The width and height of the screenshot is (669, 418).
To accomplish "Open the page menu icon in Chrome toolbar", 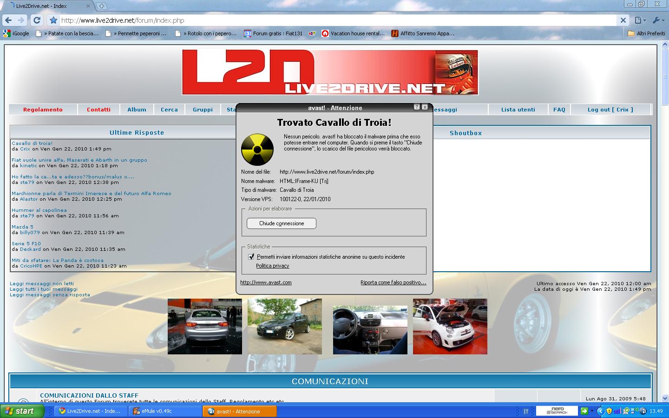I will point(640,20).
